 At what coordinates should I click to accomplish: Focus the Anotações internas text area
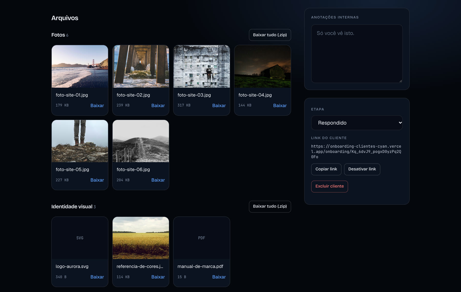[357, 54]
